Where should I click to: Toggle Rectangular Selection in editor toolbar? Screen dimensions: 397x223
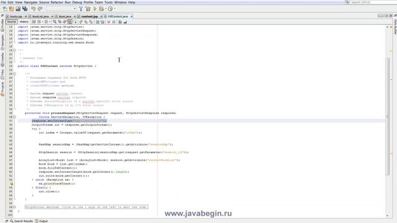pyautogui.click(x=74, y=22)
